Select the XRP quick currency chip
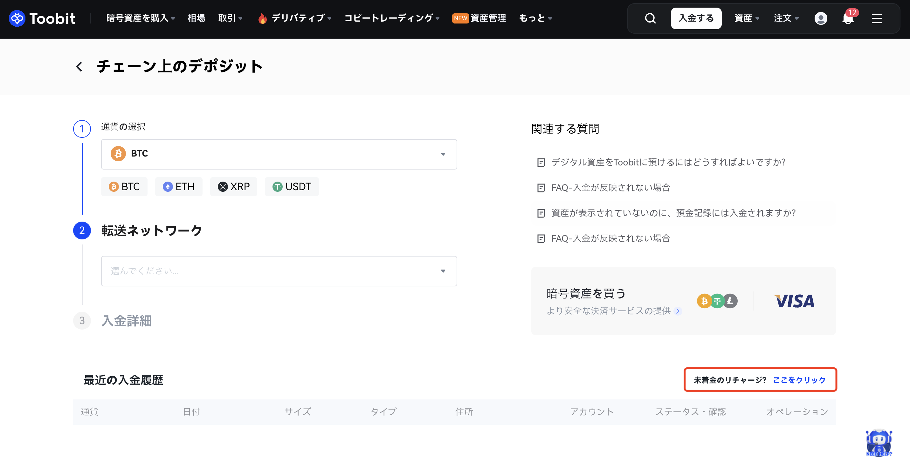Viewport: 910px width, 468px height. pos(233,187)
